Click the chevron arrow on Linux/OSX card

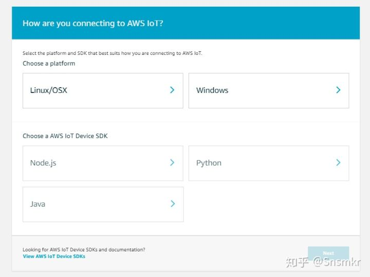pos(172,90)
